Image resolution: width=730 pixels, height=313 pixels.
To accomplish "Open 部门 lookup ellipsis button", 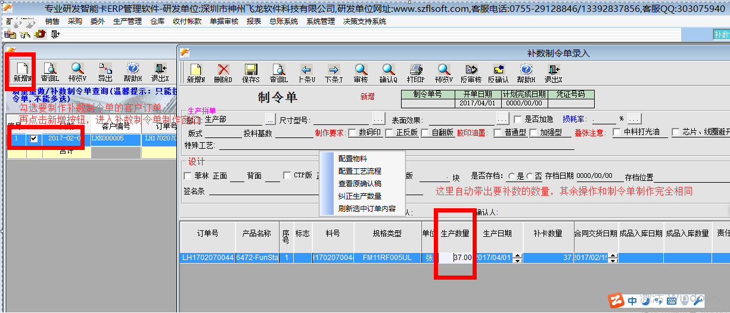I will coord(271,118).
